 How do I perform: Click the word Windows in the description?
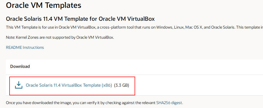click(165, 27)
